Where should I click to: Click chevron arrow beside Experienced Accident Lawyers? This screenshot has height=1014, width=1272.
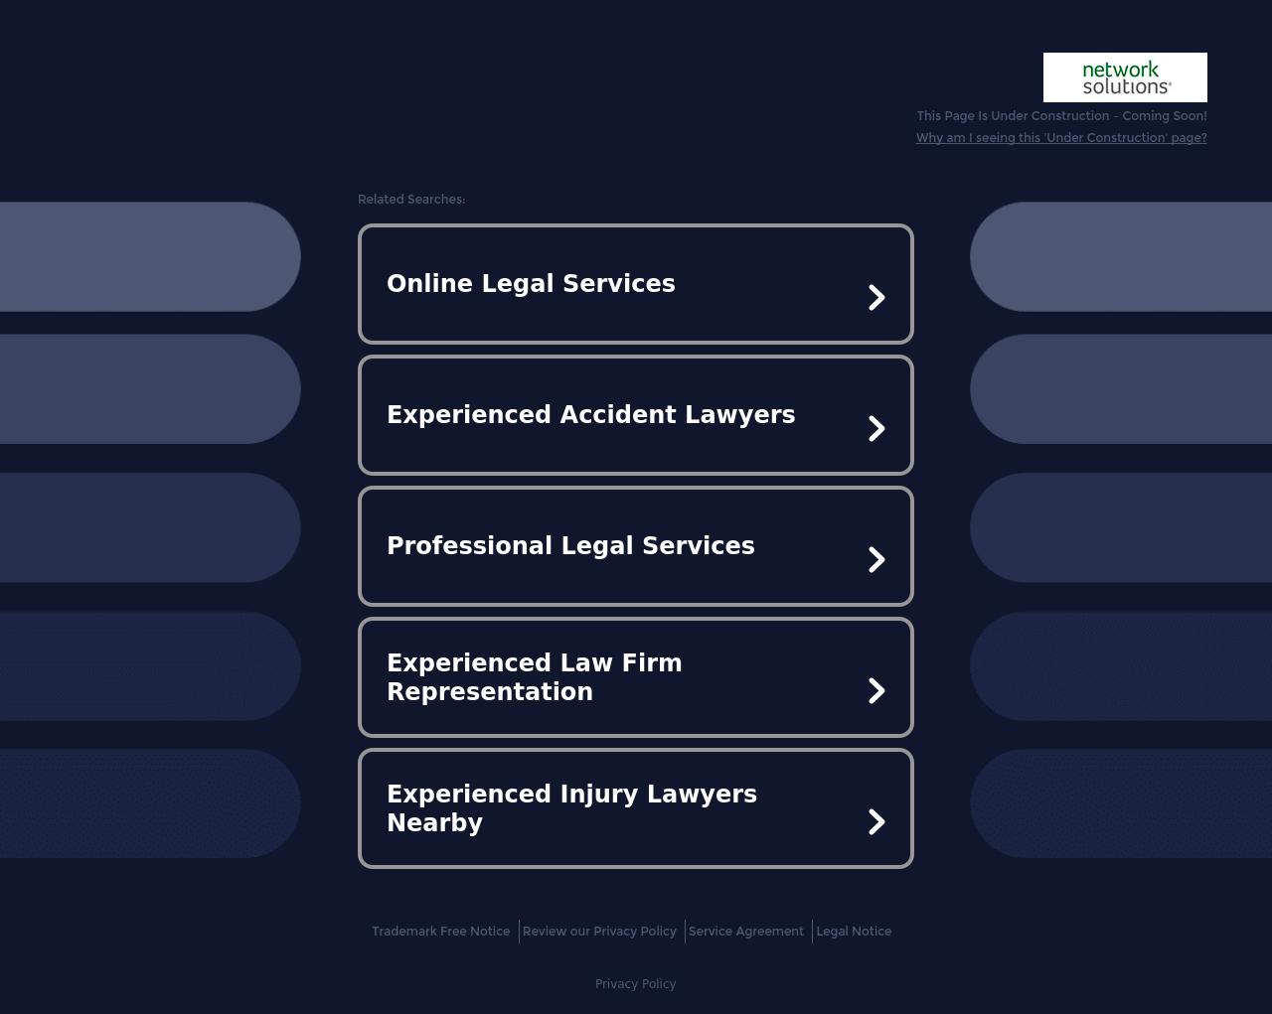(x=876, y=428)
